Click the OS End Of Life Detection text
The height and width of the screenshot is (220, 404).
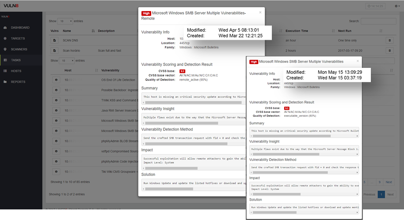point(118,80)
